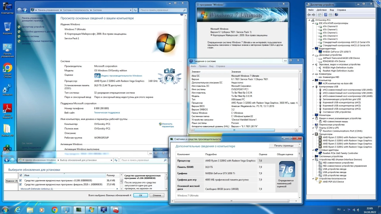Screen dimensions: 381x214
Task: Click the Back arrow in Device Manager toolbar
Action: click(310, 15)
